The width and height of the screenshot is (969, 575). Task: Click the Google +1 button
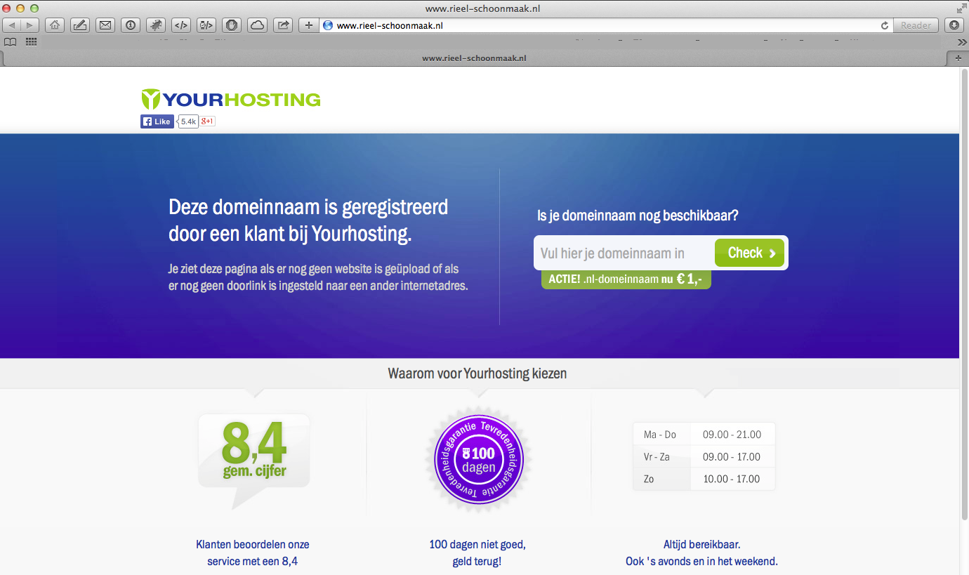[x=207, y=121]
